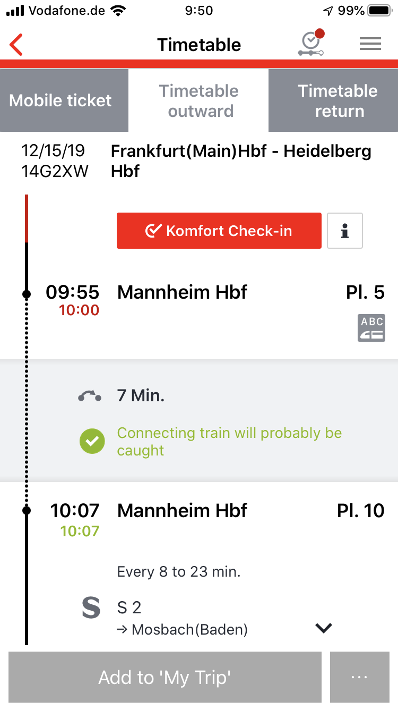This screenshot has width=398, height=709.
Task: Tap the S-Bahn S logo icon
Action: click(x=91, y=608)
